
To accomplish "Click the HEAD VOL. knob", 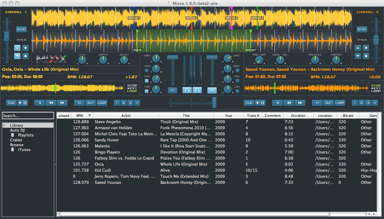I will [x=280, y=60].
